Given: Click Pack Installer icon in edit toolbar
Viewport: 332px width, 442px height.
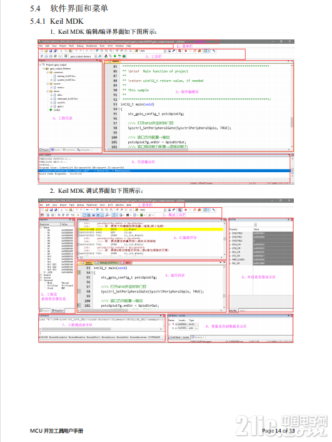Looking at the screenshot, I should (124, 56).
